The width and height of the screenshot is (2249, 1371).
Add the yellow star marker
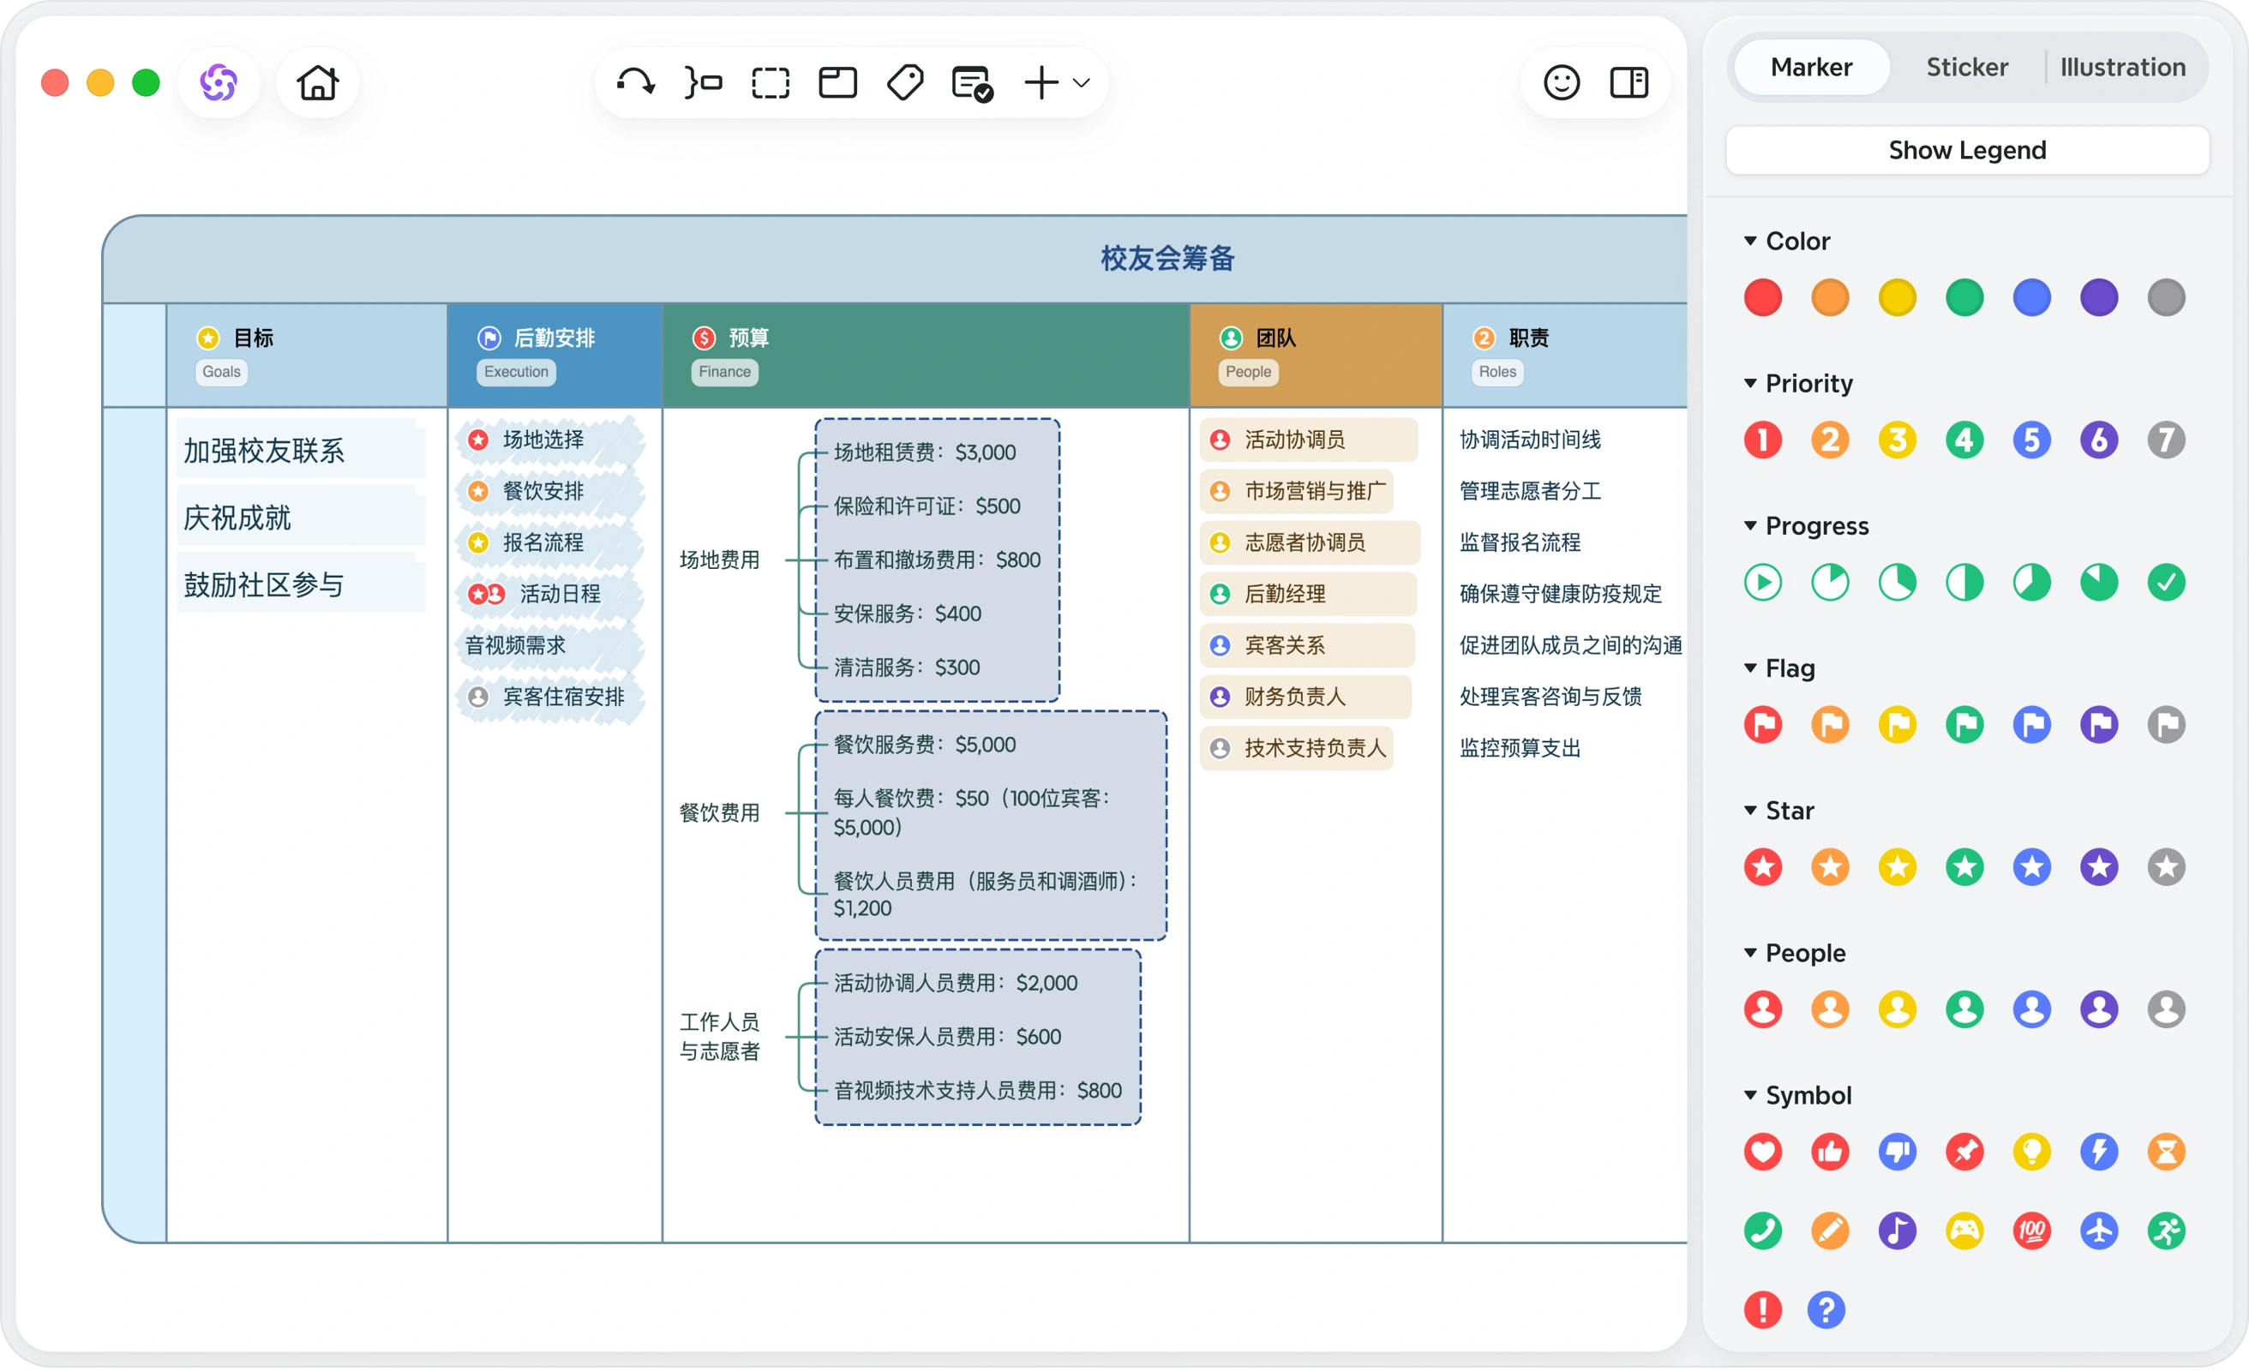(x=1897, y=867)
